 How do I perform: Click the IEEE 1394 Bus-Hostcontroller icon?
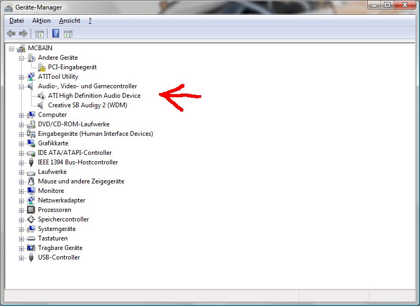click(x=31, y=162)
